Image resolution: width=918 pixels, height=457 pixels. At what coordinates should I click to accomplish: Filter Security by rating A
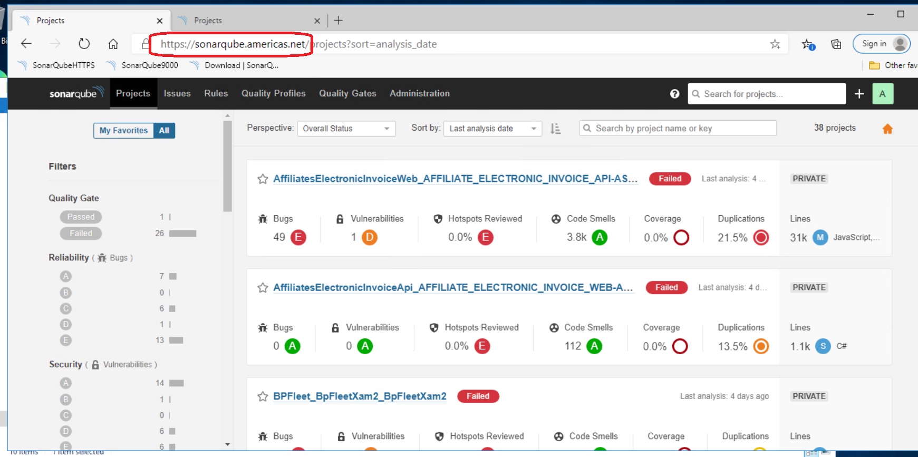tap(65, 383)
